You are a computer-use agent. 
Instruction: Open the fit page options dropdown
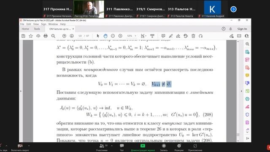[143, 36]
